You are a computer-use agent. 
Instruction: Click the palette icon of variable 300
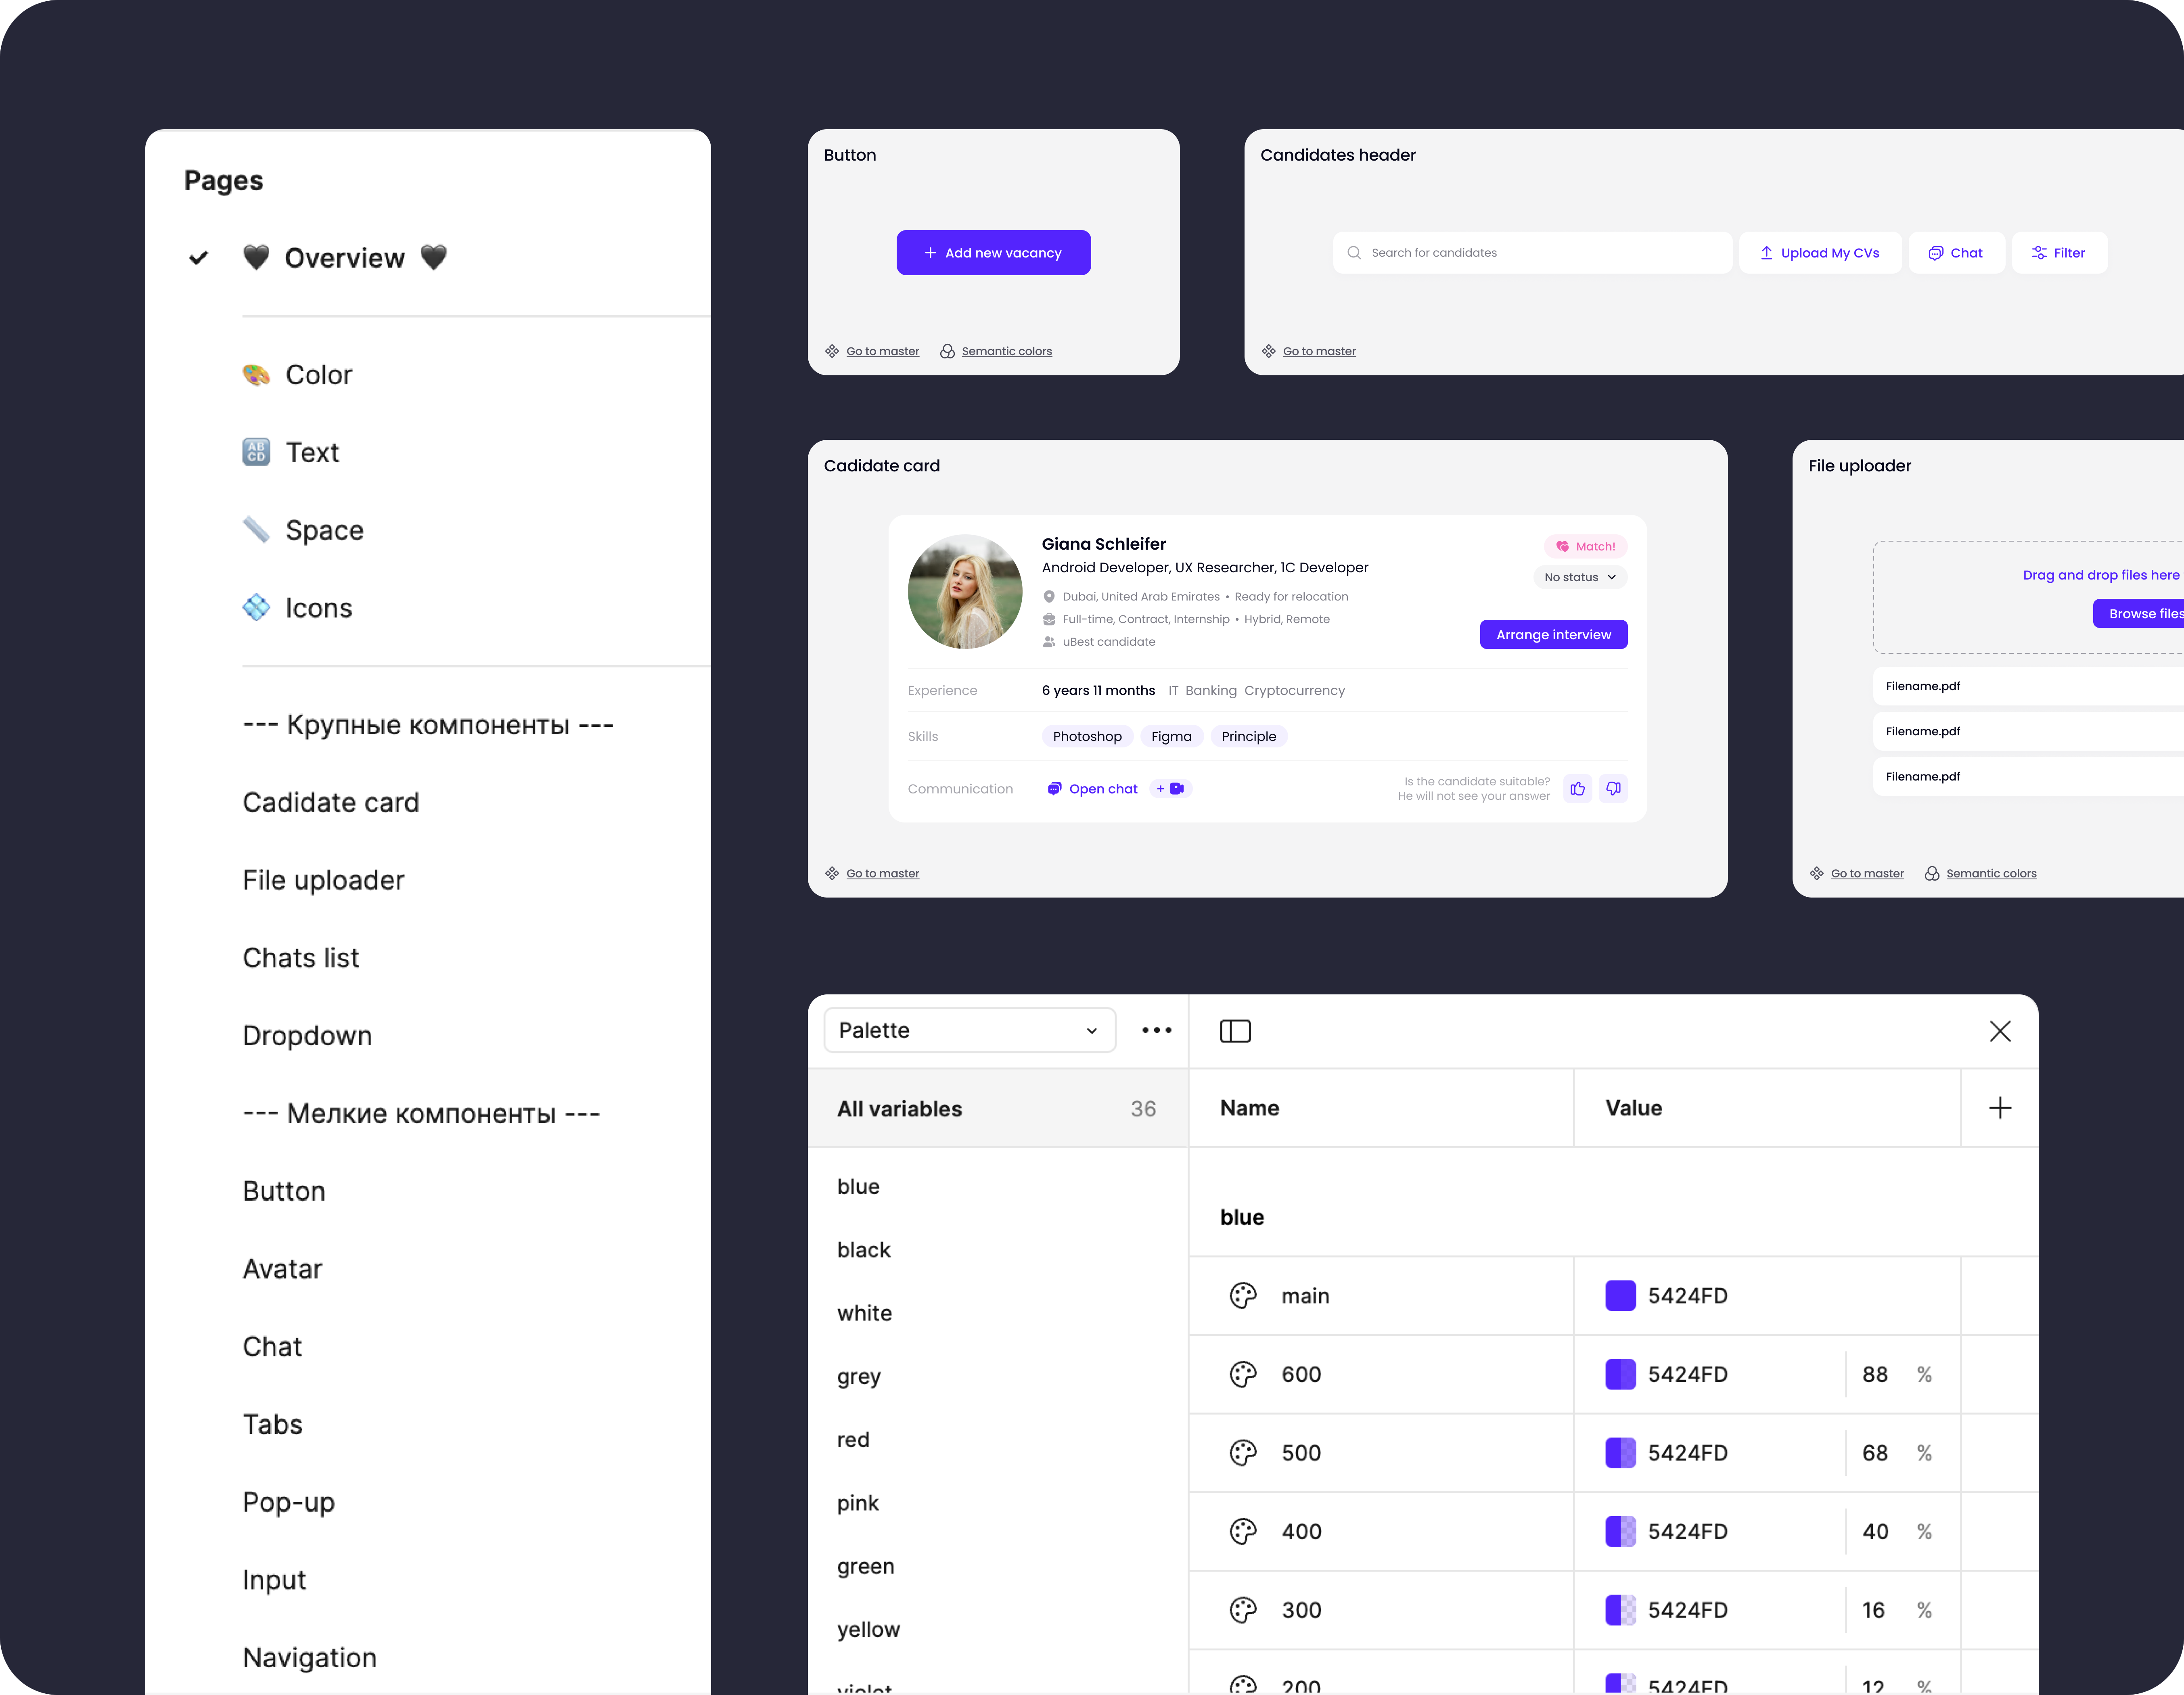(x=1243, y=1610)
